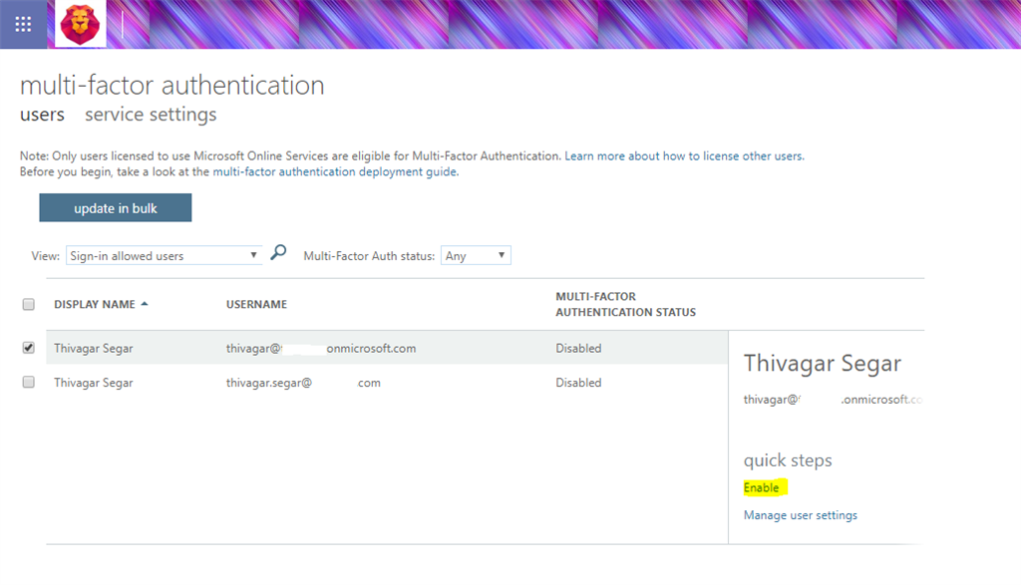Click Thivagar Segar heading in details pane
This screenshot has width=1021, height=585.
(823, 363)
